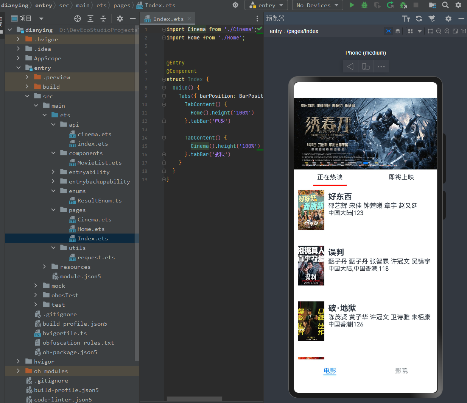Click the 绣春刀 banner image

[x=366, y=133]
